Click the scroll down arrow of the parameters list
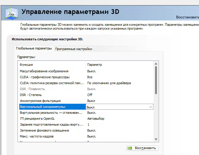Image resolution: width=199 pixels, height=155 pixels. point(156,139)
